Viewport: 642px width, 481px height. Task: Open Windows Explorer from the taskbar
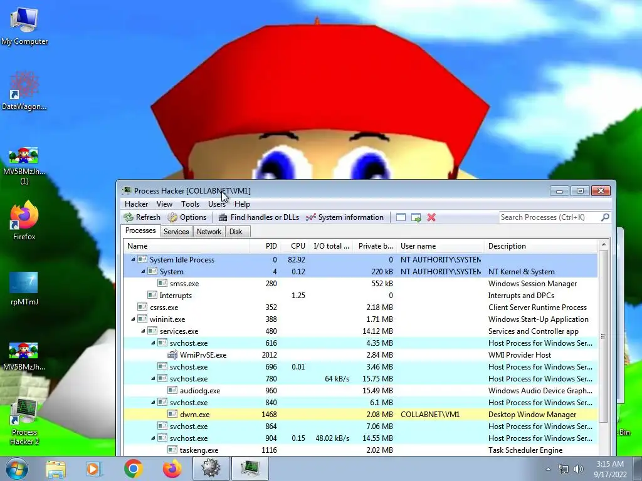(x=56, y=468)
